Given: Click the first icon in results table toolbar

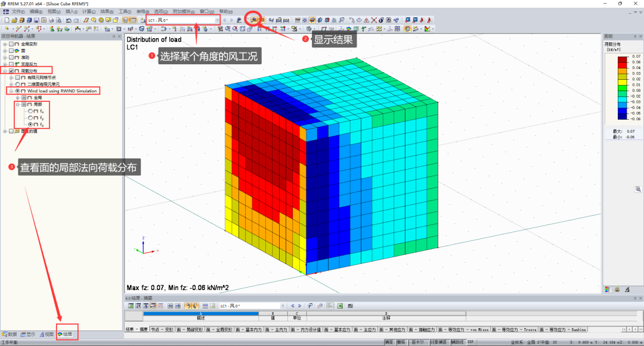Looking at the screenshot, I should coord(131,306).
